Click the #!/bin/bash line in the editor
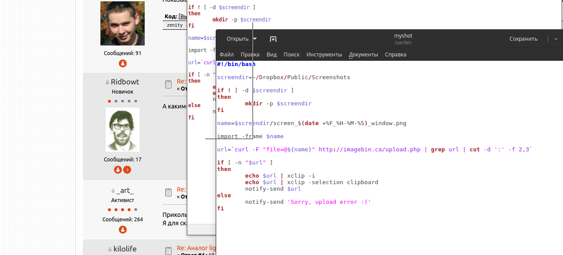The image size is (563, 255). pyautogui.click(x=236, y=64)
